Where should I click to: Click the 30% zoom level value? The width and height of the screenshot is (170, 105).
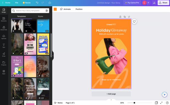[122, 103]
